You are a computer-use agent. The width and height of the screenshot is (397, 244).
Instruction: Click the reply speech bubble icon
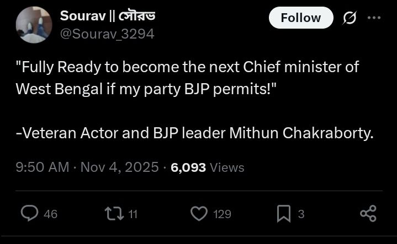(x=29, y=213)
